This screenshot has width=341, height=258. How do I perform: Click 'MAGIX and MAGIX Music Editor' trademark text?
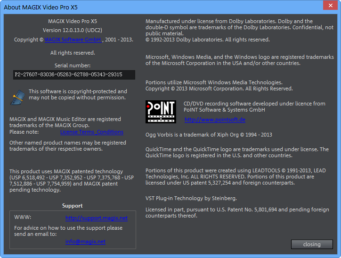(x=65, y=122)
